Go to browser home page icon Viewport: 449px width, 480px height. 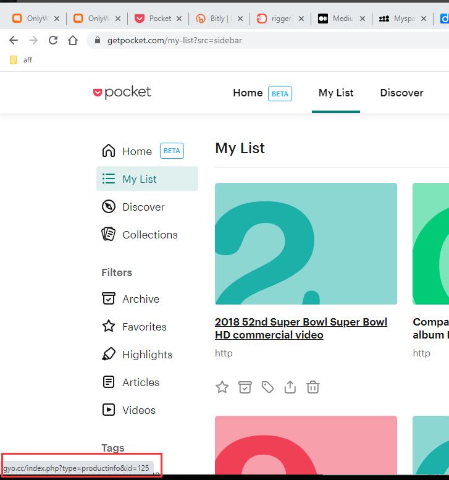point(73,40)
